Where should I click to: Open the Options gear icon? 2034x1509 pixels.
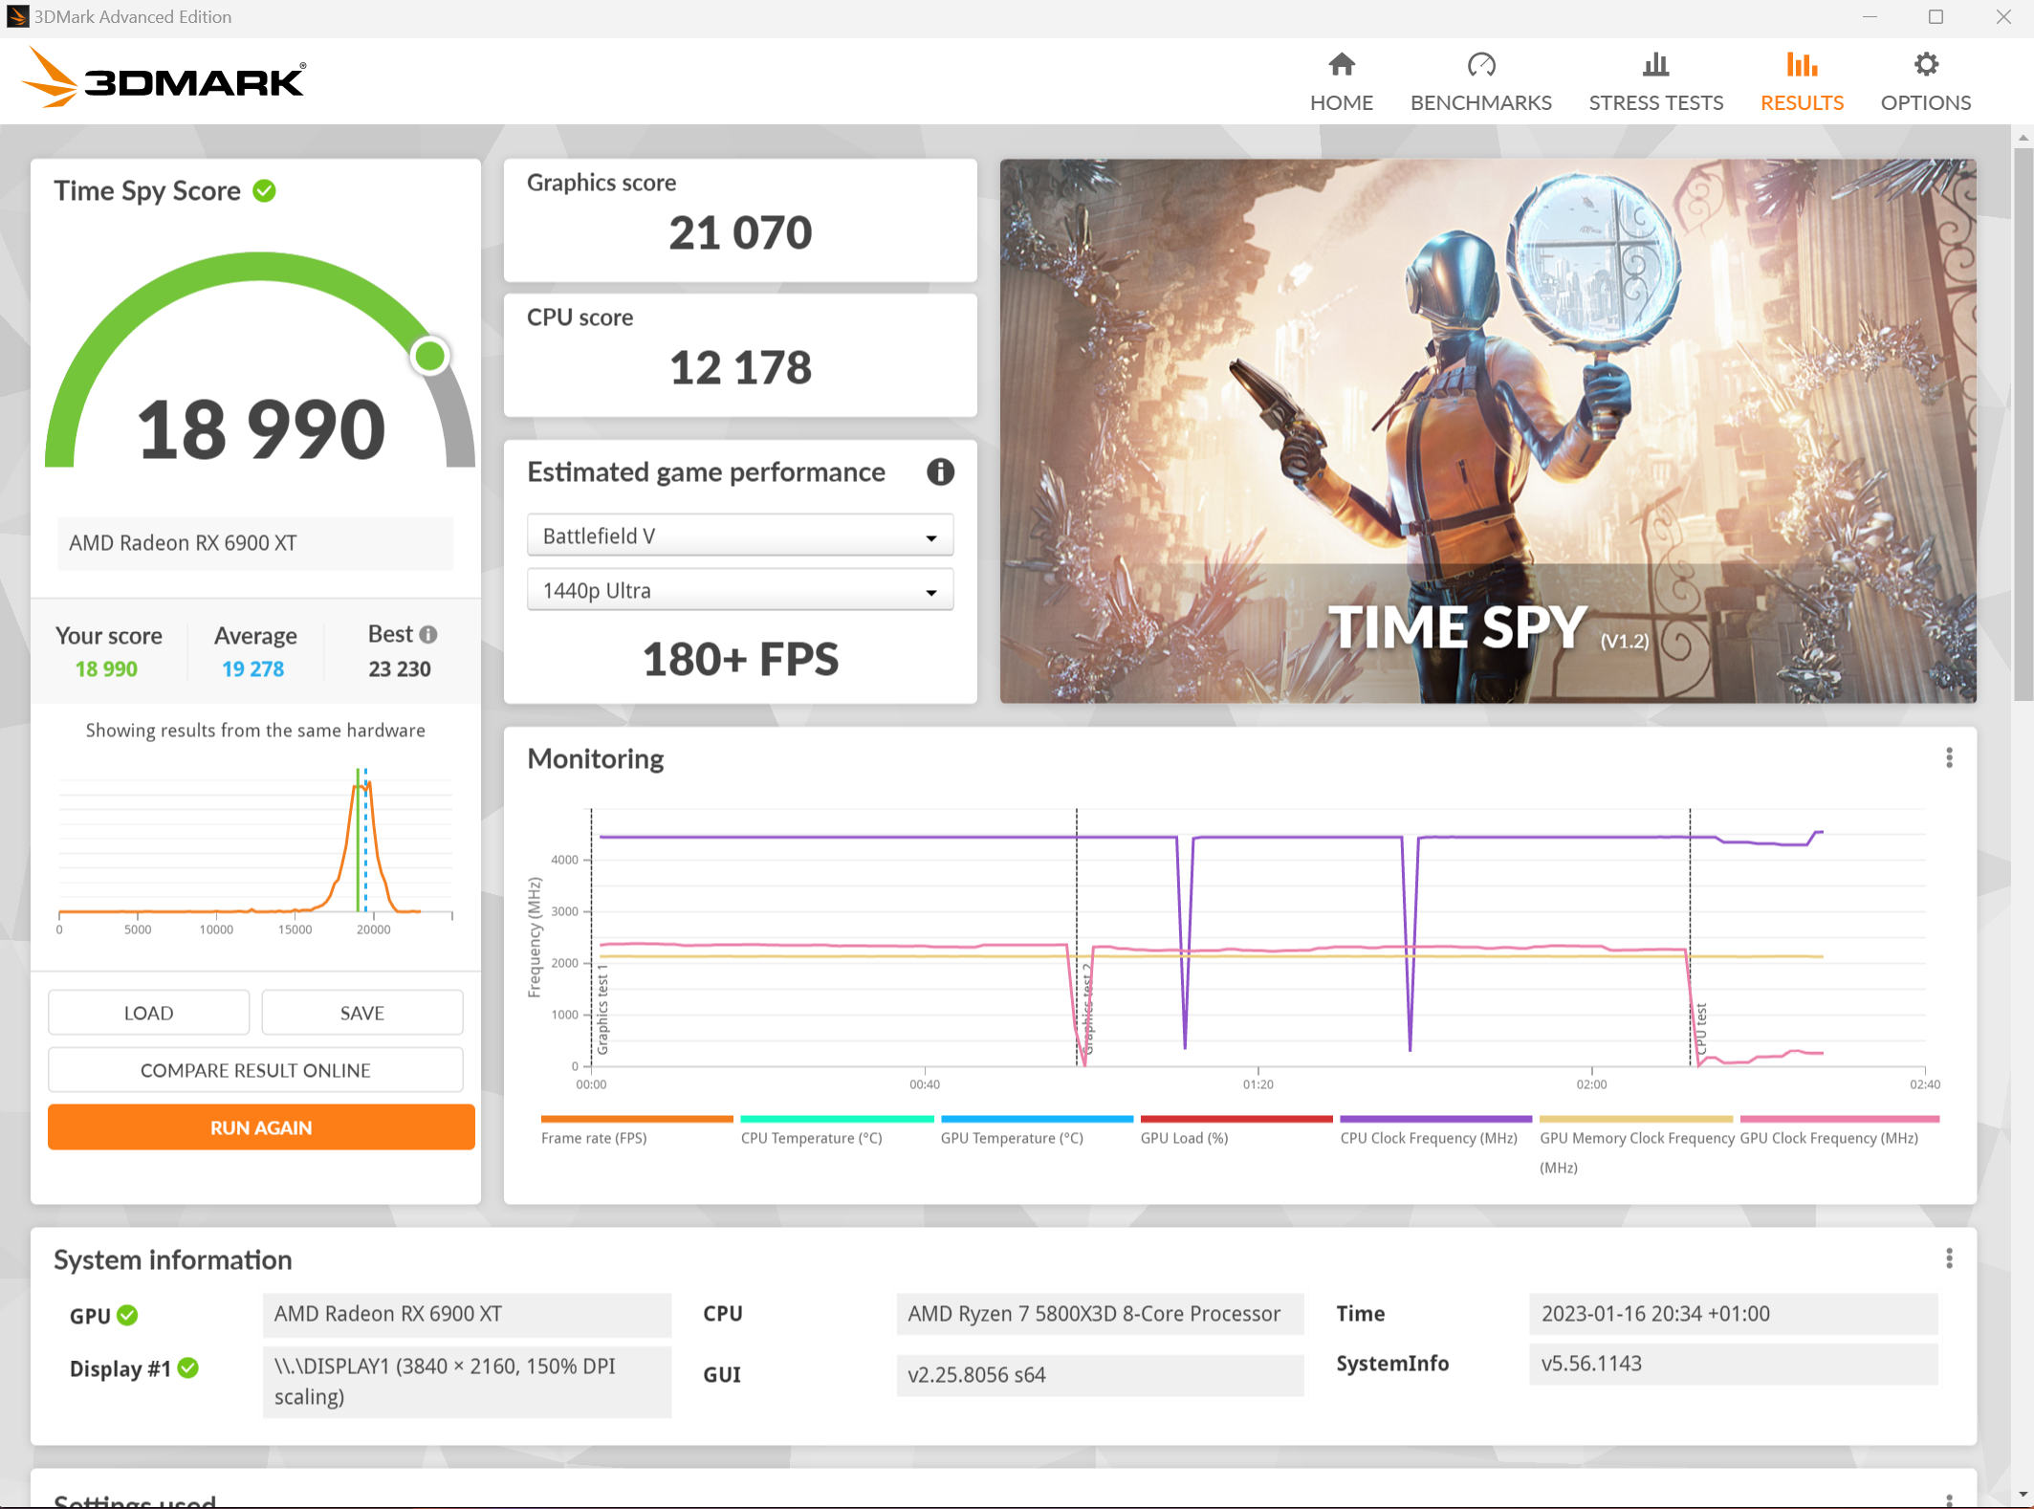tap(1925, 65)
